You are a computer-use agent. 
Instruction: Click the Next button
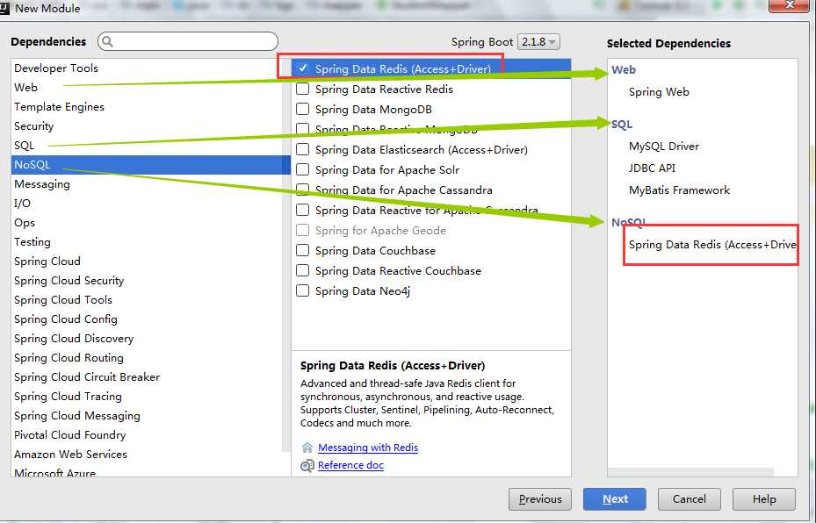(x=615, y=499)
